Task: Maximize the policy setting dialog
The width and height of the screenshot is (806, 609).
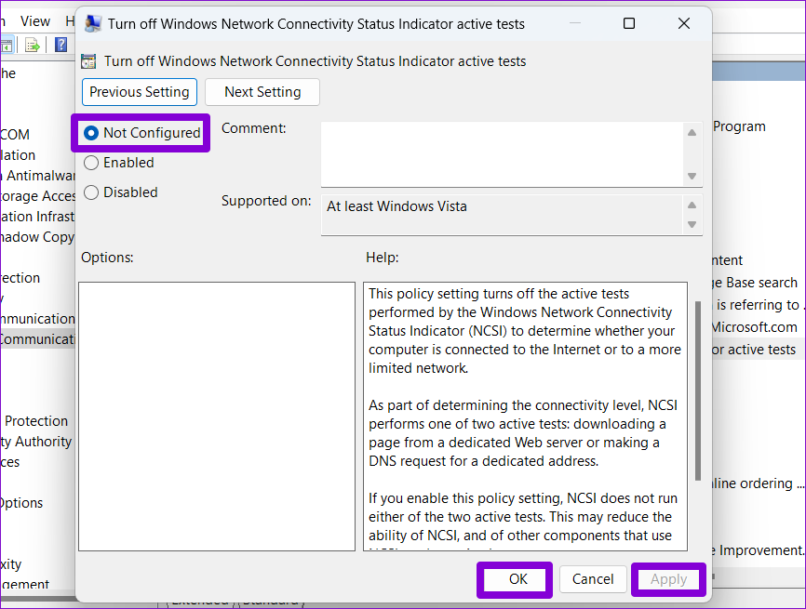Action: point(628,23)
